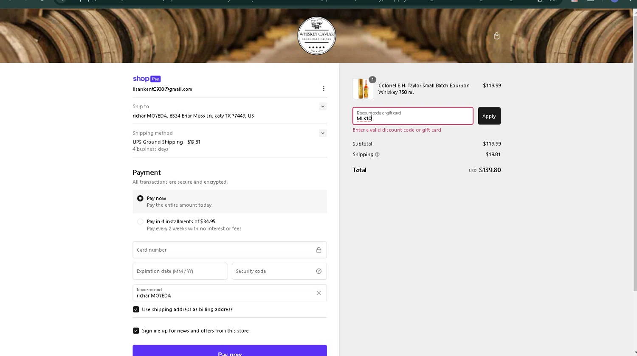This screenshot has height=356, width=637.
Task: Focus the Name on card field
Action: coord(230,293)
